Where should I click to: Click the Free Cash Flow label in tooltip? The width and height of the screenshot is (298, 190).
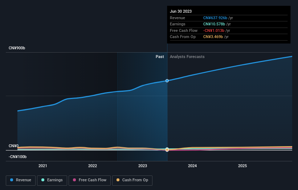[184, 30]
